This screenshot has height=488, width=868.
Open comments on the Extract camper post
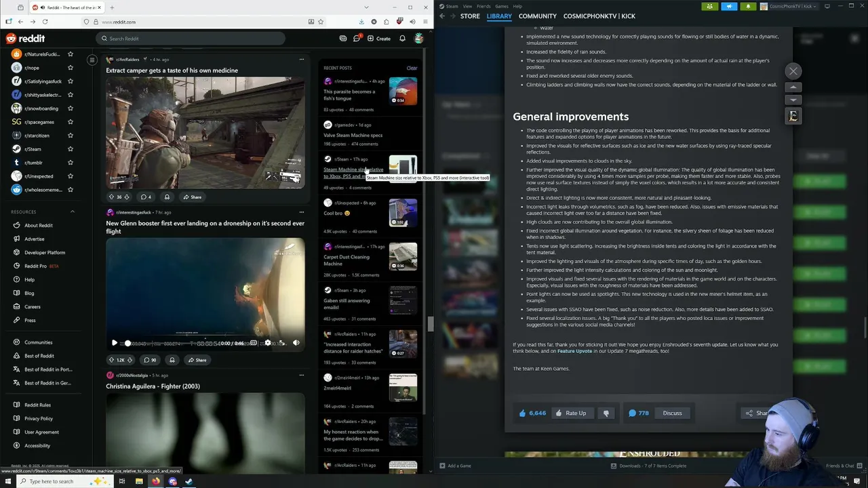145,197
